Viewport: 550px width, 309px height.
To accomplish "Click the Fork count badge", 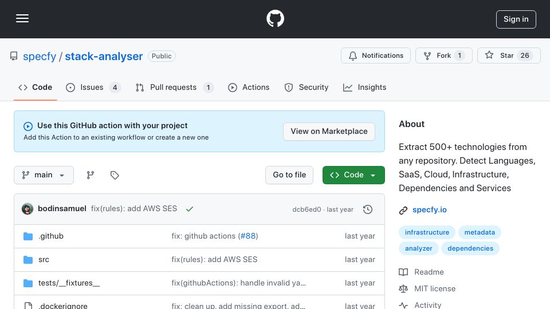I will point(459,56).
